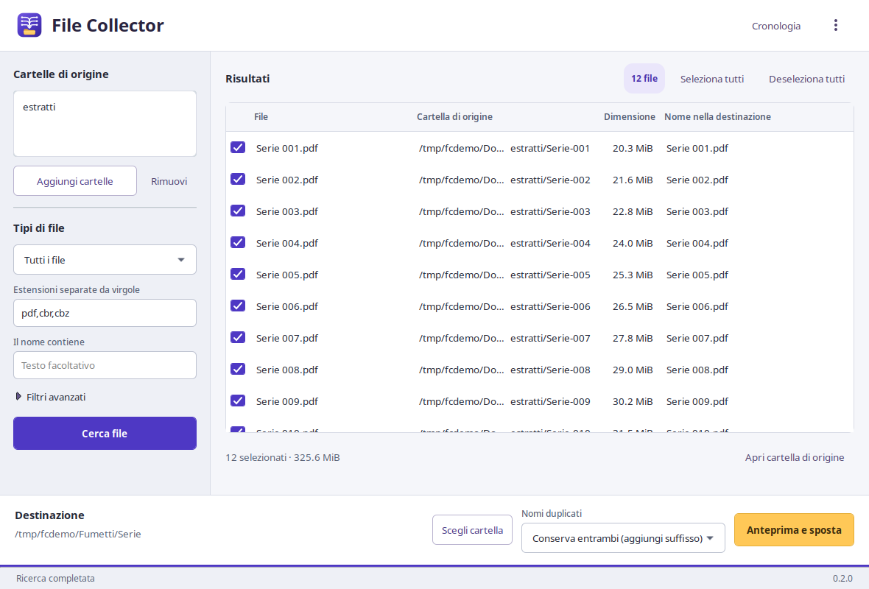Click the 30.2 MiB size cell
Screen dimensions: 869x589
click(633, 401)
